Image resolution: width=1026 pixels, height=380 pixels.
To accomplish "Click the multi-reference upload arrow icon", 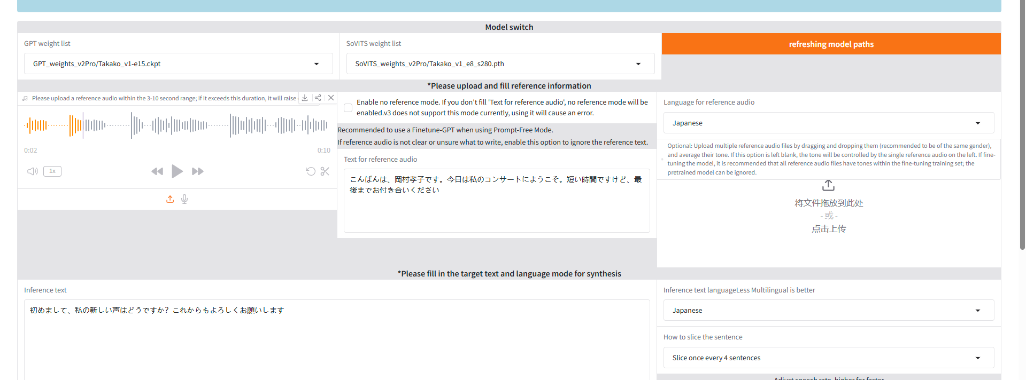I will coord(829,185).
